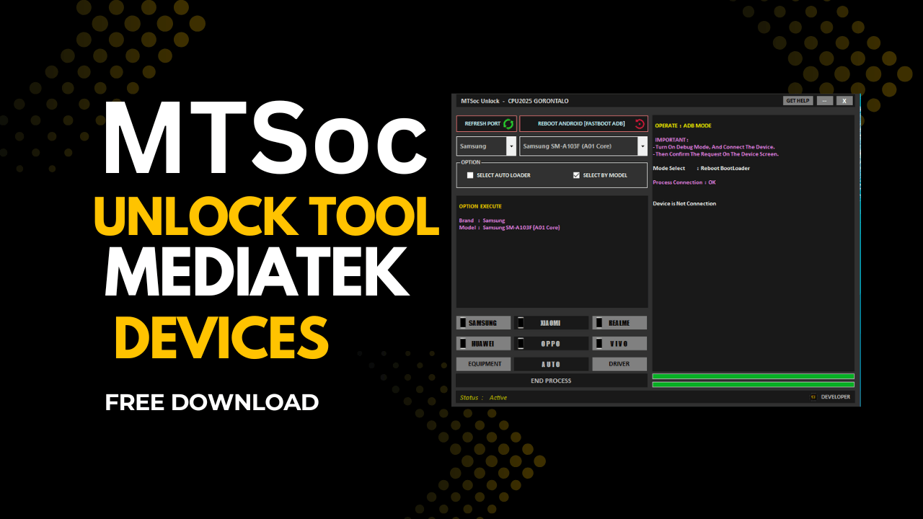This screenshot has height=519, width=923.
Task: Click the Model : Samsung SM-A103F log line
Action: 509,228
